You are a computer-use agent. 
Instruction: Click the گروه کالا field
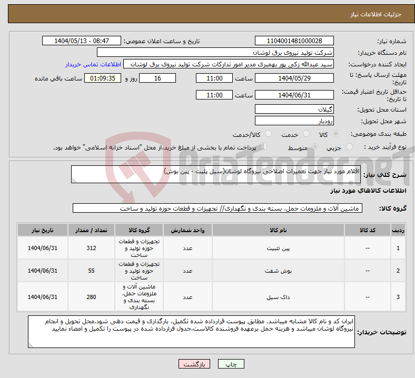218,208
